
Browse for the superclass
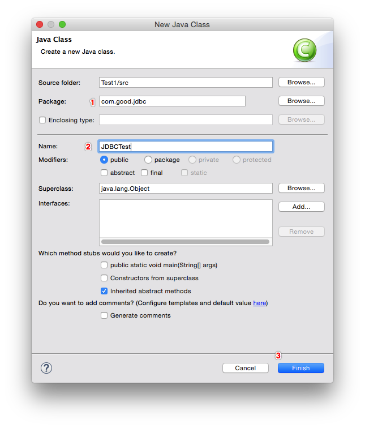[x=302, y=188]
